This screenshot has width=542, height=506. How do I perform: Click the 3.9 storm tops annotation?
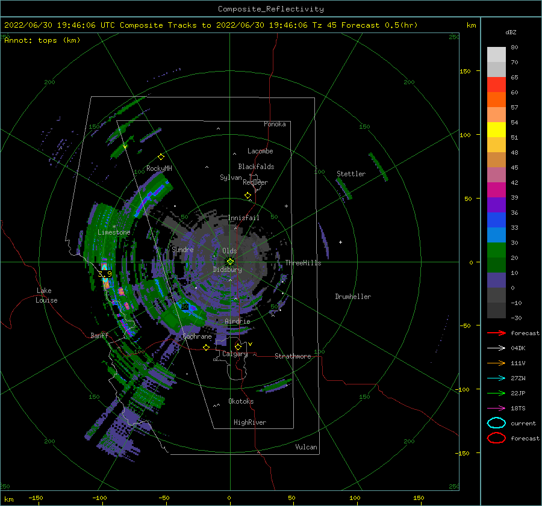[105, 274]
